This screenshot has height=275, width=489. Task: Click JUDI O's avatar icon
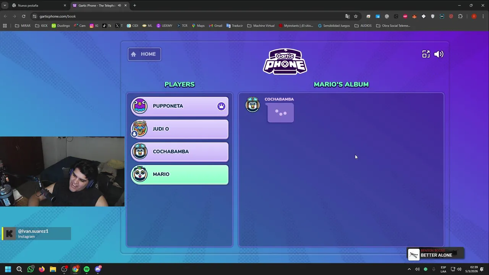(x=140, y=129)
